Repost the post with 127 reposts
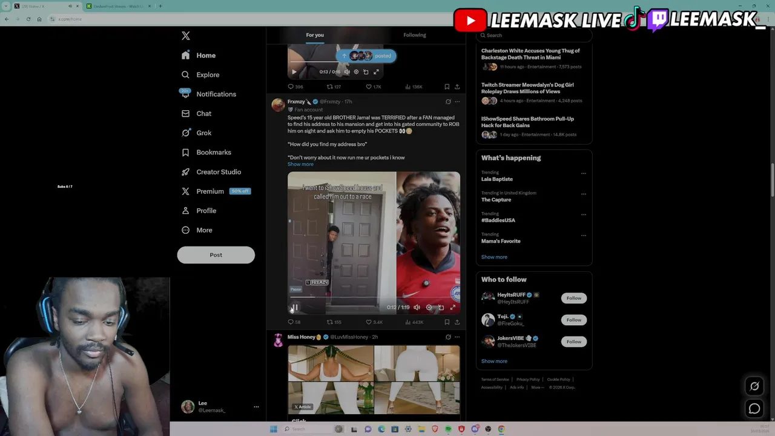This screenshot has width=775, height=436. (x=334, y=87)
